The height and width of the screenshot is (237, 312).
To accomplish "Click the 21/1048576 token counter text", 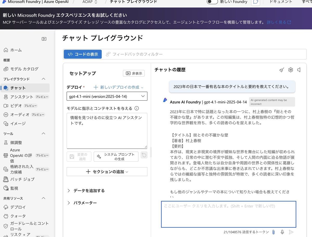I will click(x=246, y=232).
